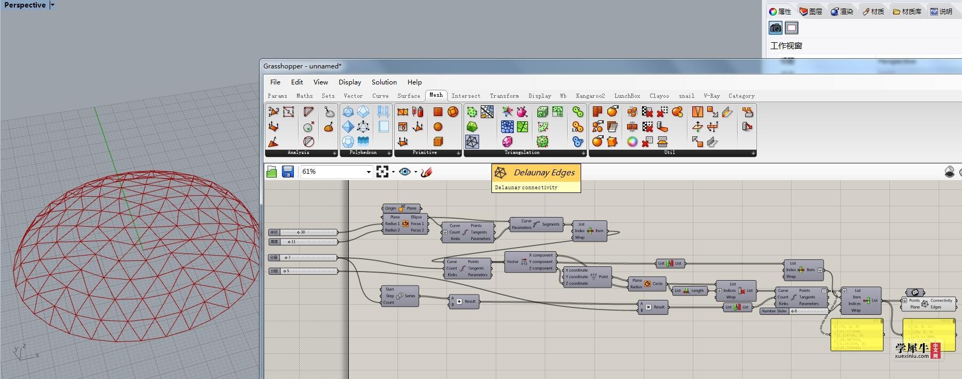Viewport: 962px width, 379px height.
Task: Select the Delaunay Edges component on canvas
Action: 928,304
